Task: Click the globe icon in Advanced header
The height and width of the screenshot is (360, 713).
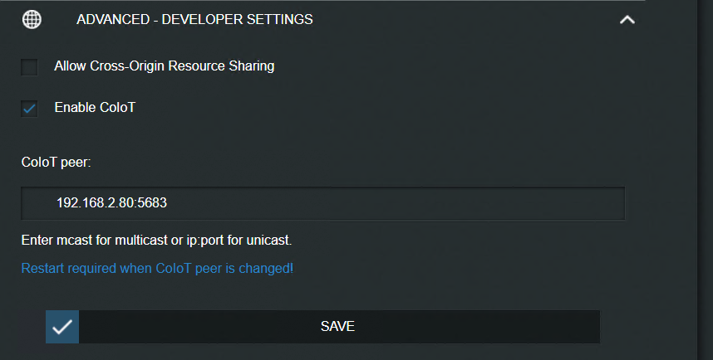Action: tap(32, 19)
